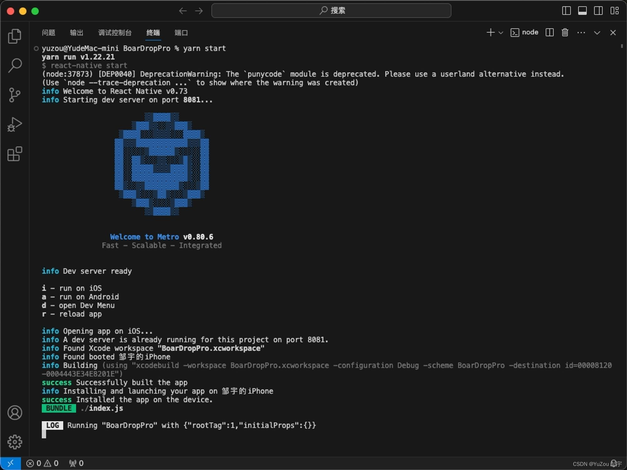Open Source Control view
Image resolution: width=627 pixels, height=470 pixels.
tap(14, 95)
